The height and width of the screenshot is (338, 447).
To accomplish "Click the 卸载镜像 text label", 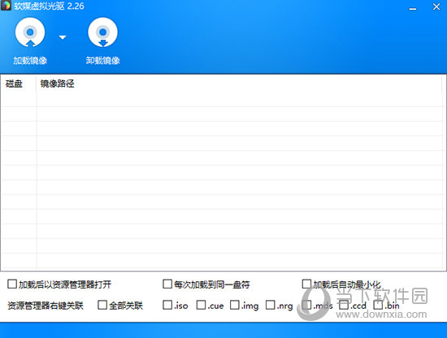I will coord(103,61).
